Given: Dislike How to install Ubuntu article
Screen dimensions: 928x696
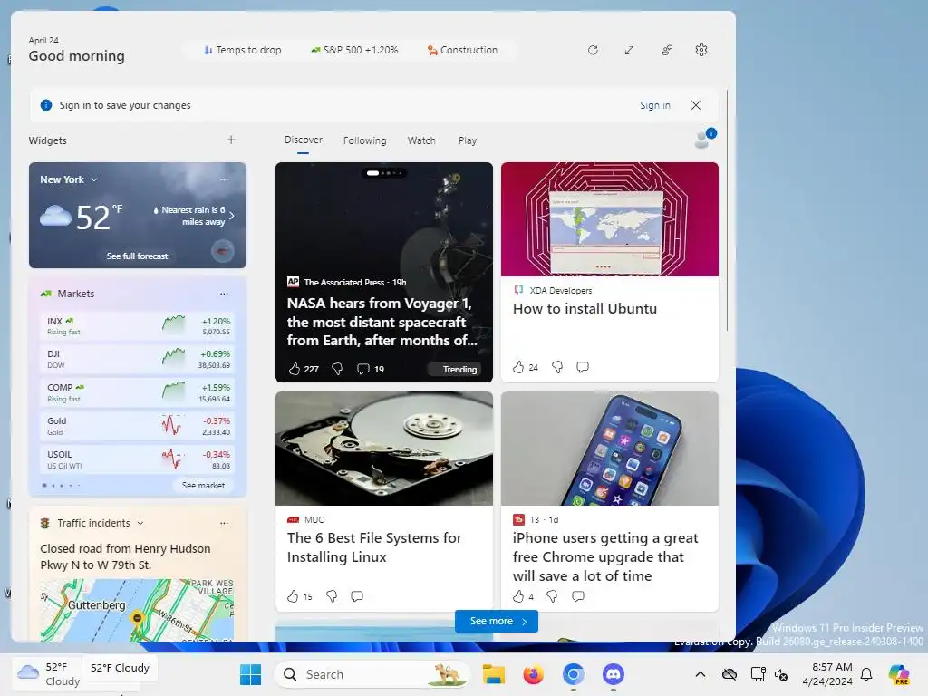Looking at the screenshot, I should pos(557,367).
